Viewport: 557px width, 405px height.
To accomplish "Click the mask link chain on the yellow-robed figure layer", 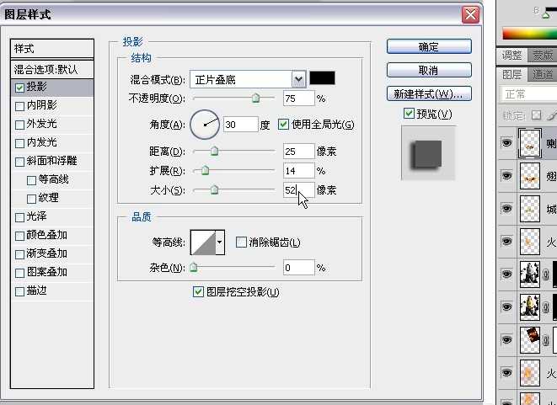I will point(546,307).
